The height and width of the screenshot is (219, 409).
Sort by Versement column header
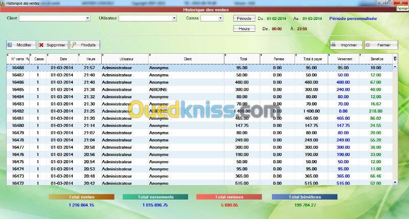344,59
